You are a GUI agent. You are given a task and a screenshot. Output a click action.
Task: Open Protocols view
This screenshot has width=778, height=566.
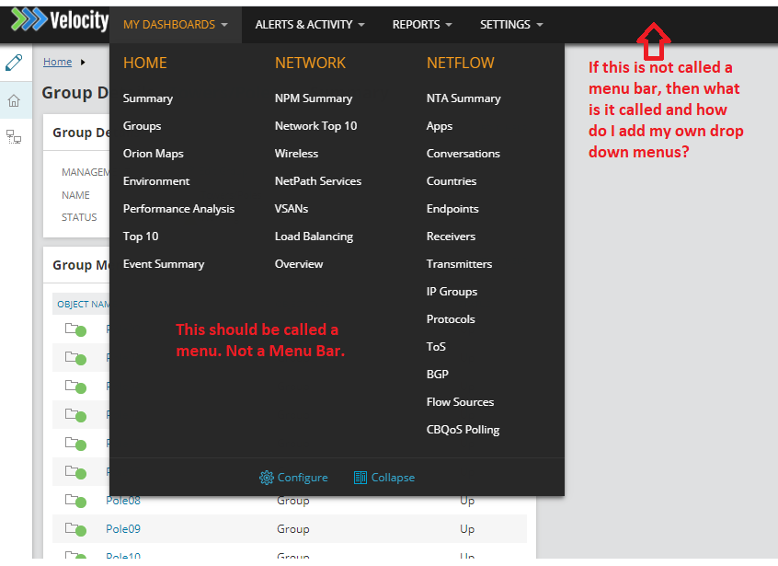[x=451, y=319]
